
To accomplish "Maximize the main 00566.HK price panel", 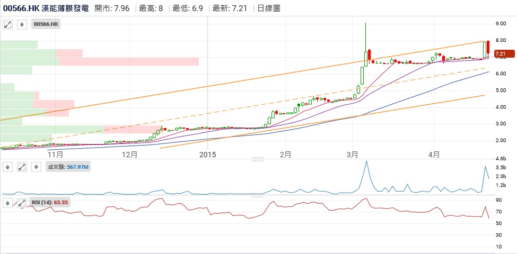I will 8,24.
